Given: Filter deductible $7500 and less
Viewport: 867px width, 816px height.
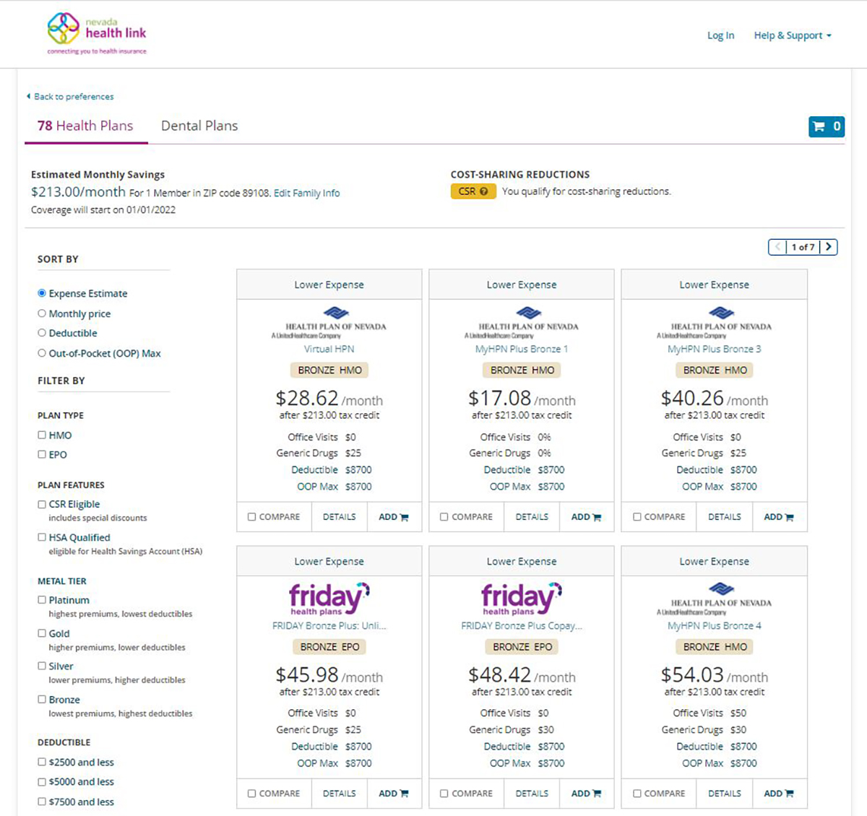Looking at the screenshot, I should point(42,802).
